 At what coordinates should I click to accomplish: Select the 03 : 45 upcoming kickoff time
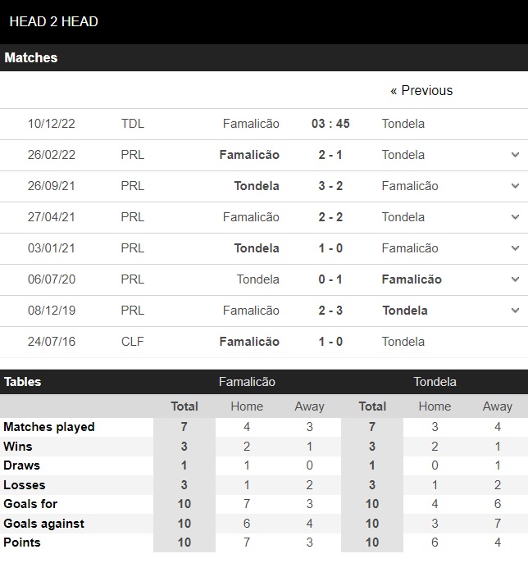[330, 124]
